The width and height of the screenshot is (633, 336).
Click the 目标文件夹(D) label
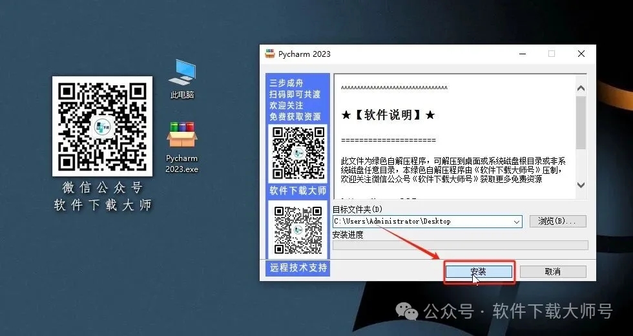point(357,209)
